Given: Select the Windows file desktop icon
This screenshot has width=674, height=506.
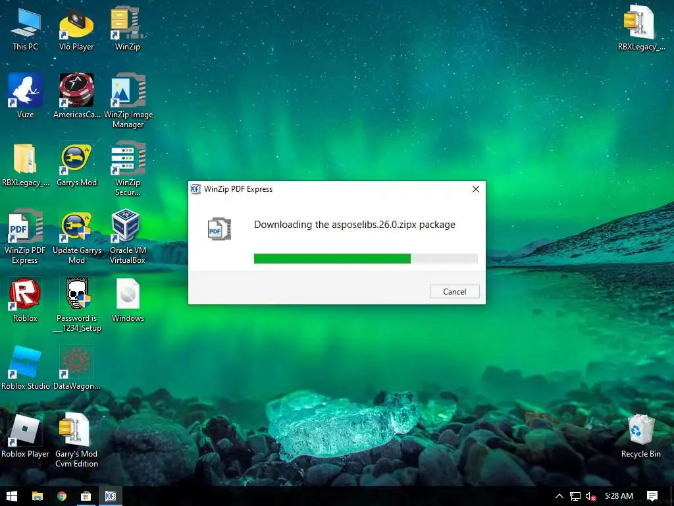Looking at the screenshot, I should 128,300.
